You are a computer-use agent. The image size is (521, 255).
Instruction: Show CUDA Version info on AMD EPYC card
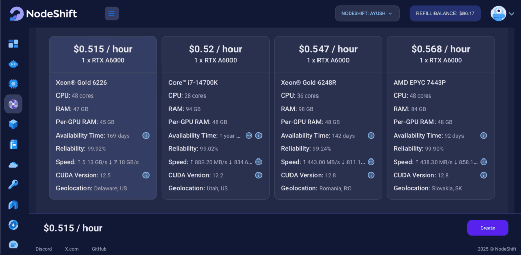484,175
